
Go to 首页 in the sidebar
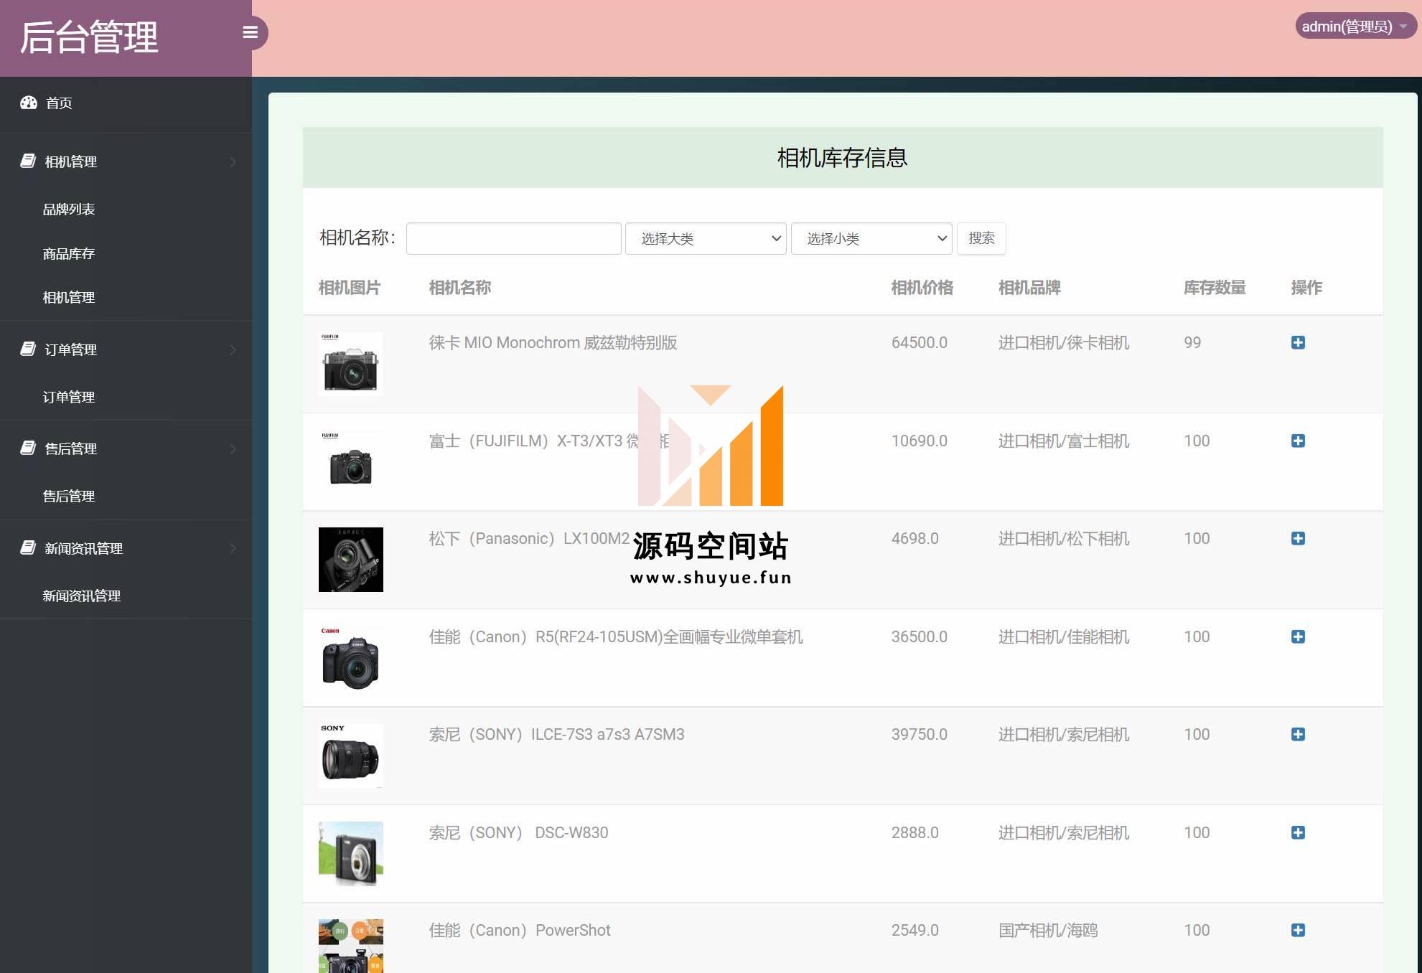[59, 103]
